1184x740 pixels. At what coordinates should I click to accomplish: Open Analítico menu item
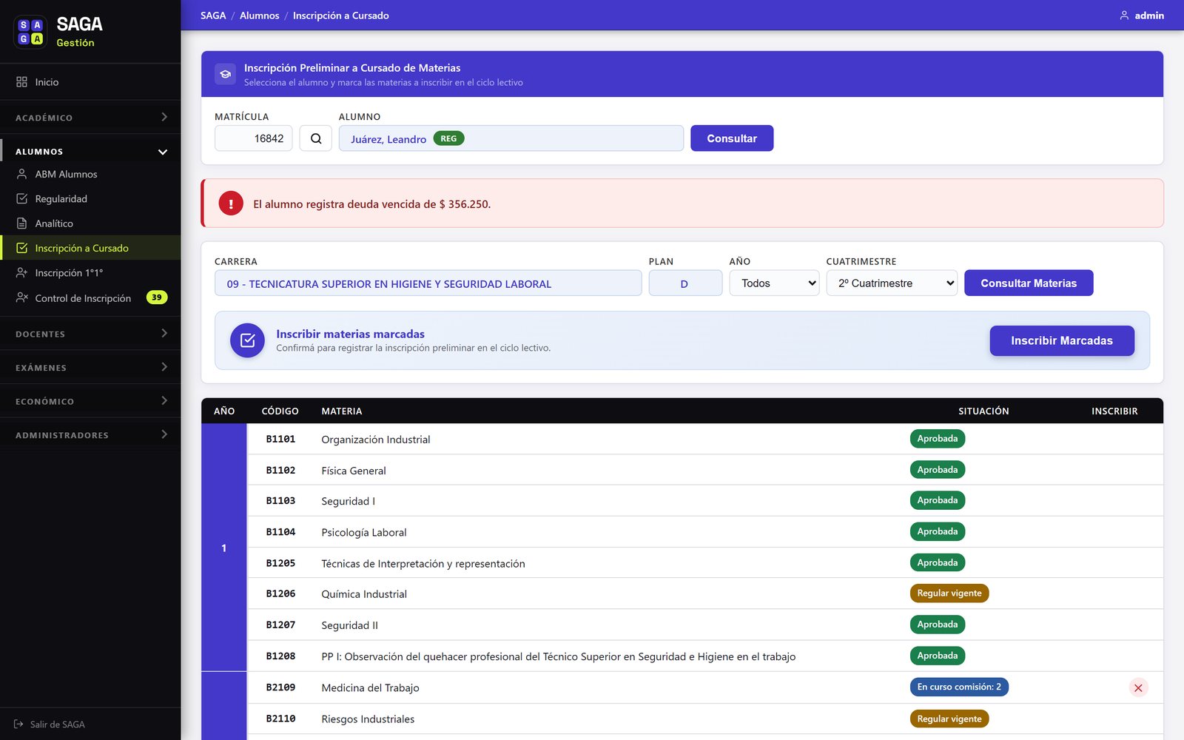pyautogui.click(x=90, y=223)
